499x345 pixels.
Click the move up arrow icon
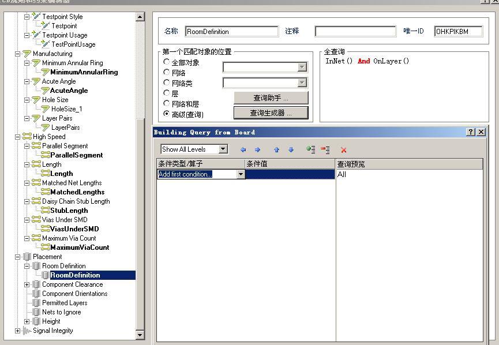[276, 149]
